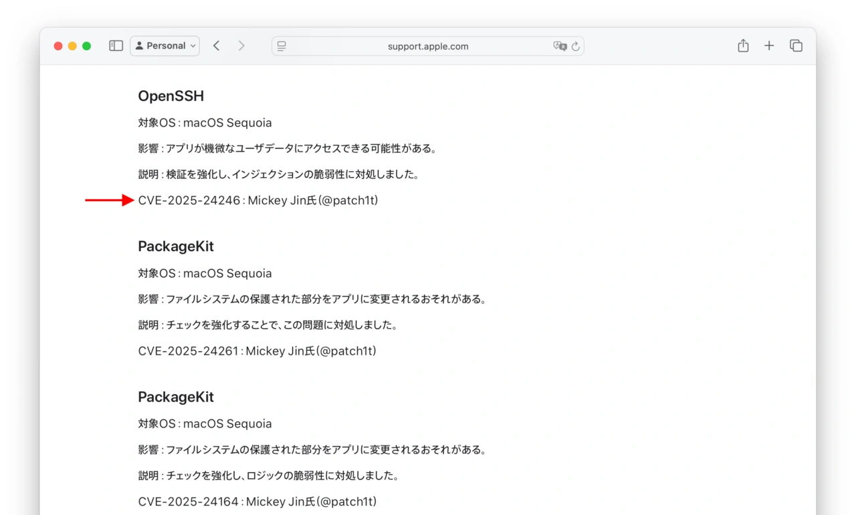This screenshot has height=515, width=856.
Task: Show the tab overview
Action: 796,46
